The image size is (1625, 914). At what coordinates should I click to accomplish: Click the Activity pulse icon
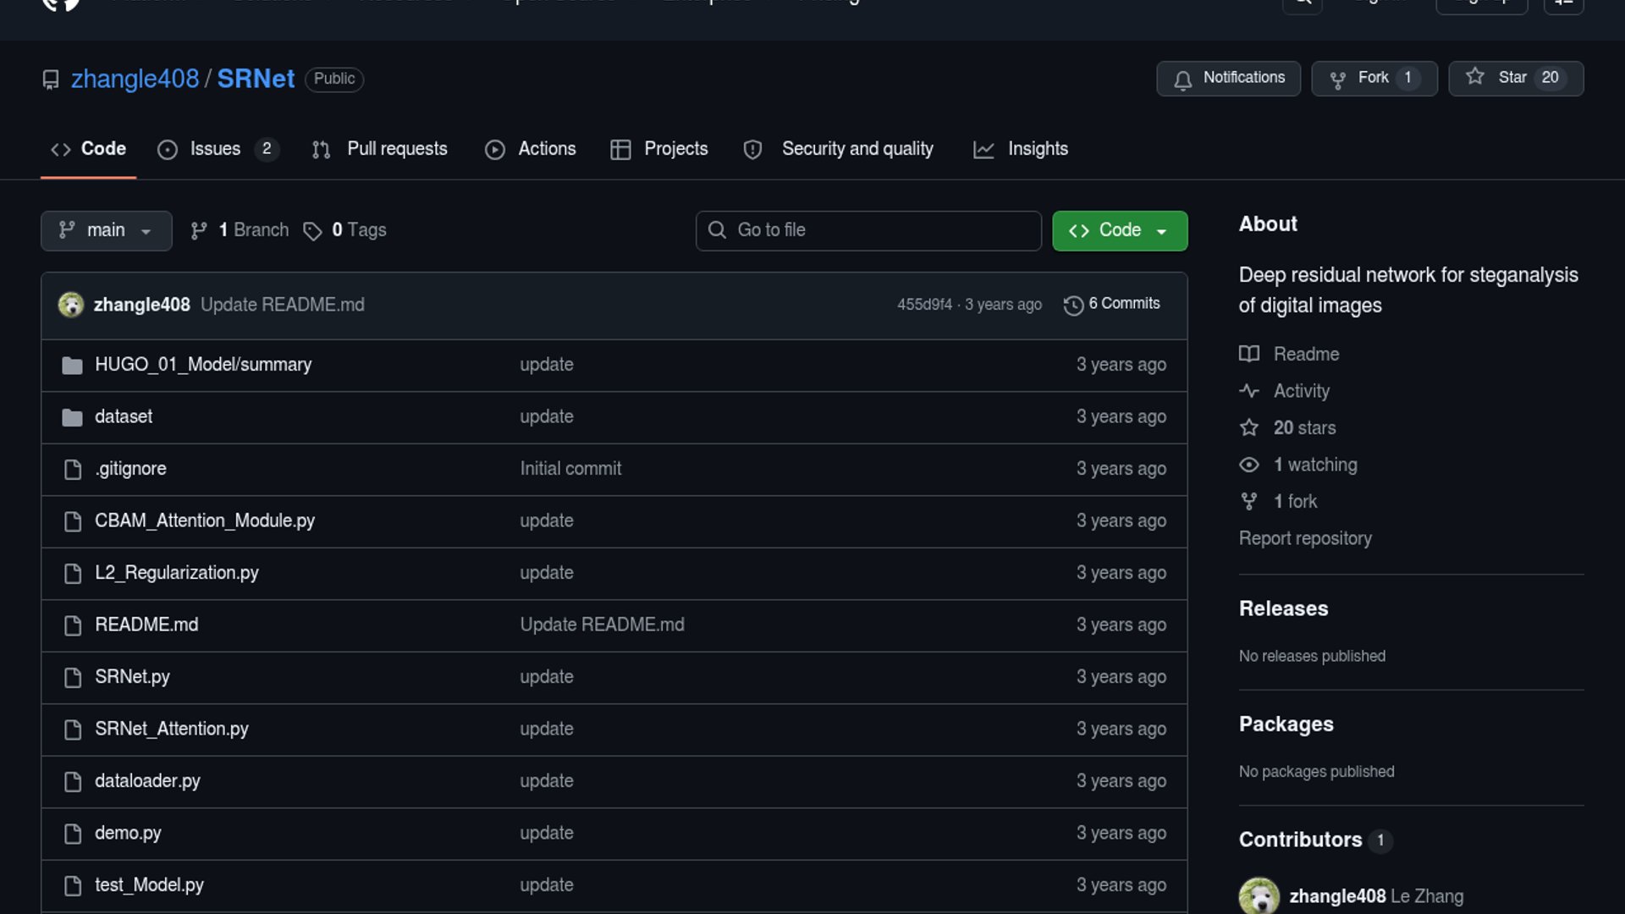coord(1249,391)
